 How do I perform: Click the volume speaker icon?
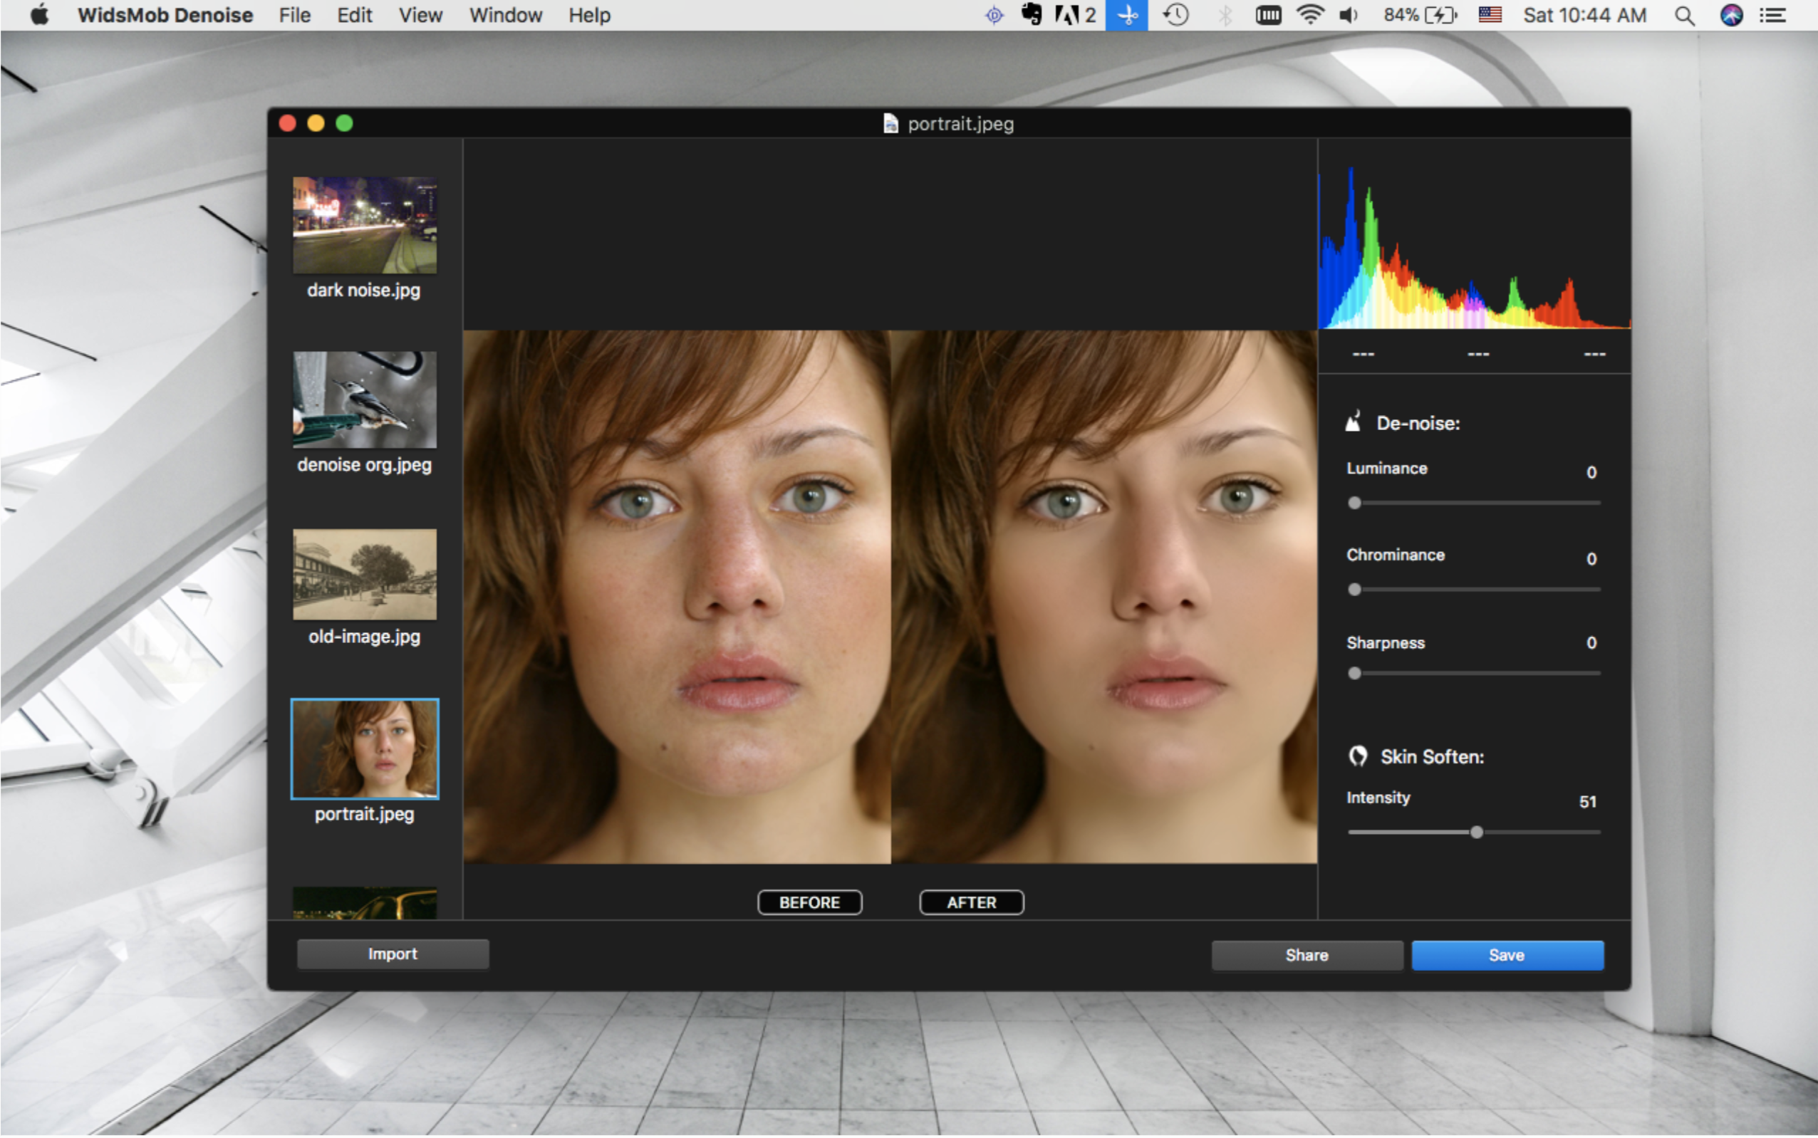point(1349,16)
